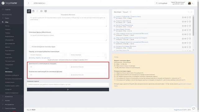Screen dimensions: 199x112
Task: Click the balance '5 010 рублей' button
Action: tap(162, 3)
